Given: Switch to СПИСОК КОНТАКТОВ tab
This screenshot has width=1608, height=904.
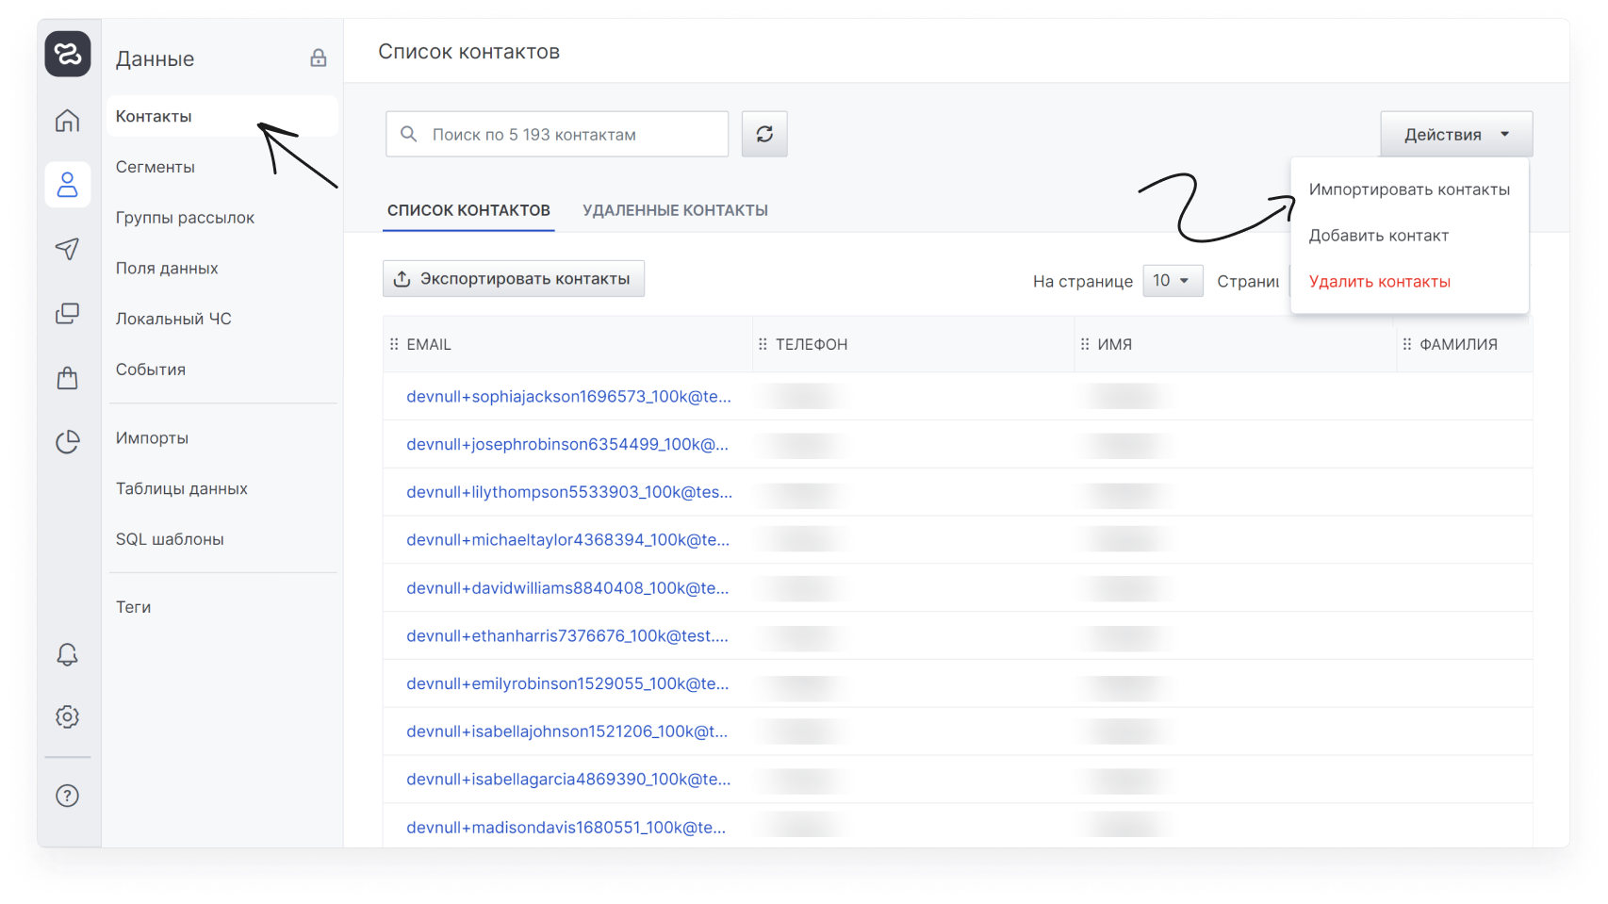Looking at the screenshot, I should coord(468,210).
